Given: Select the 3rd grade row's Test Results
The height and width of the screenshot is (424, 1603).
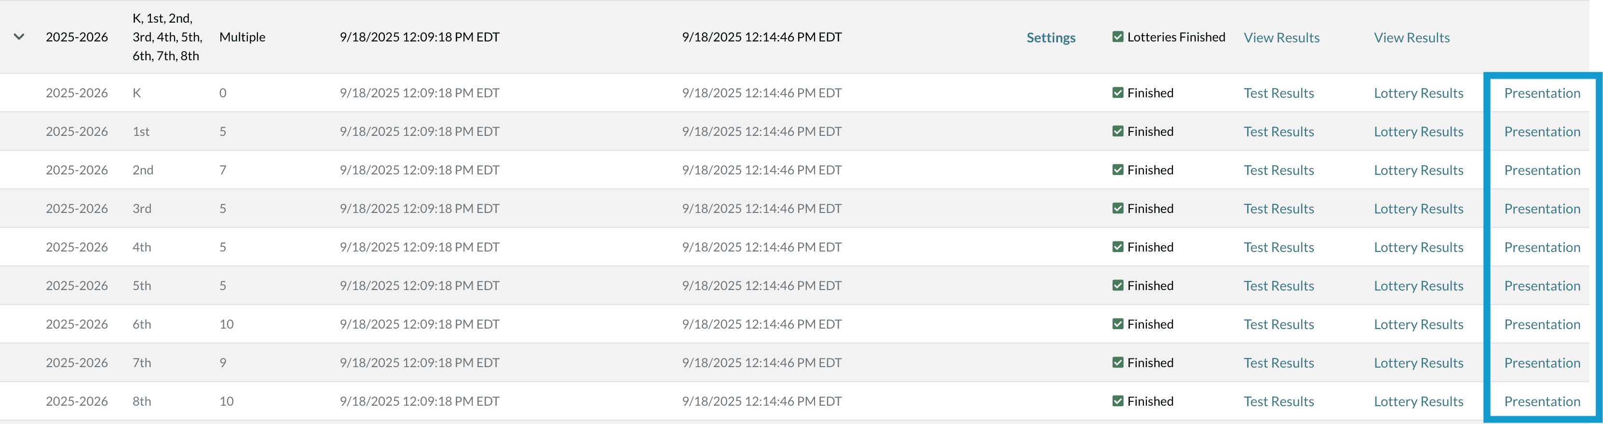Looking at the screenshot, I should click(x=1278, y=208).
